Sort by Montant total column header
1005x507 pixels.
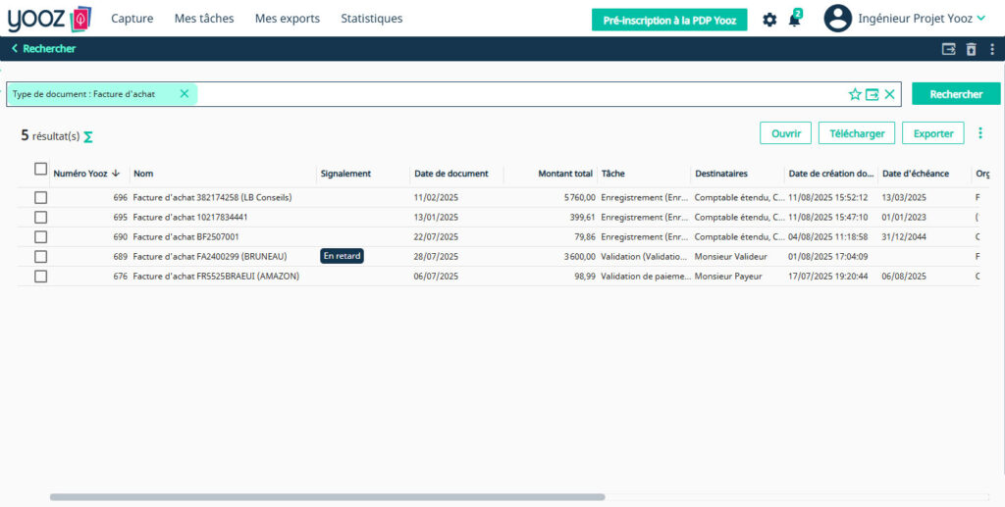click(565, 174)
